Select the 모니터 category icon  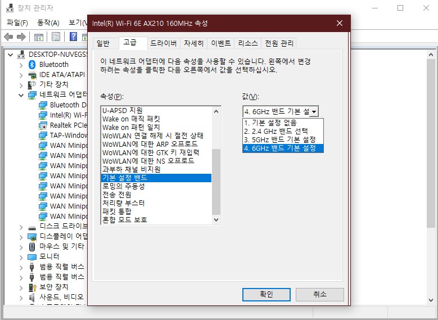(x=32, y=257)
